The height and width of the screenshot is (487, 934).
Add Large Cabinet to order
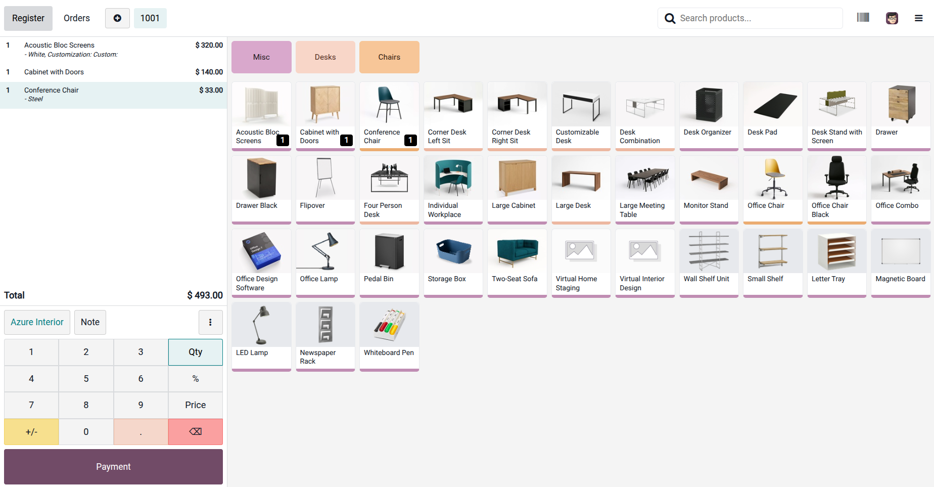[517, 190]
